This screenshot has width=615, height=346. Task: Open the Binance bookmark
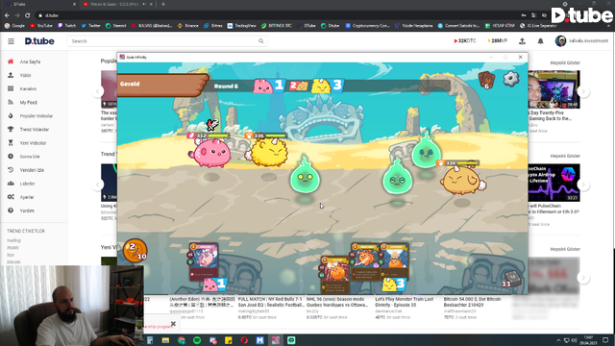(x=188, y=26)
